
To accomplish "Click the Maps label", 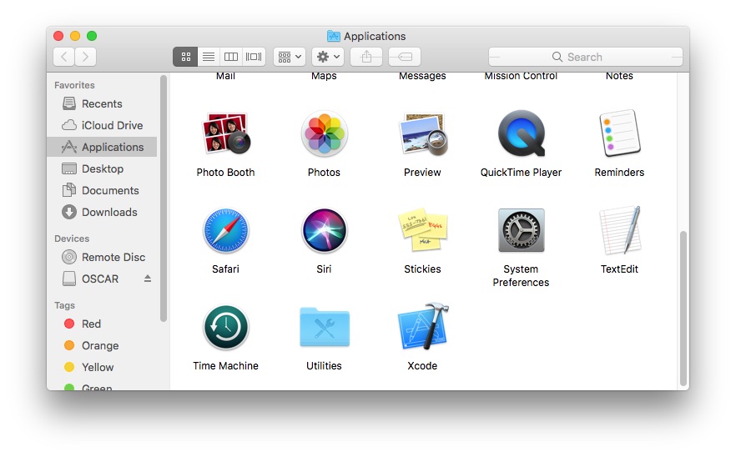I will pyautogui.click(x=324, y=76).
